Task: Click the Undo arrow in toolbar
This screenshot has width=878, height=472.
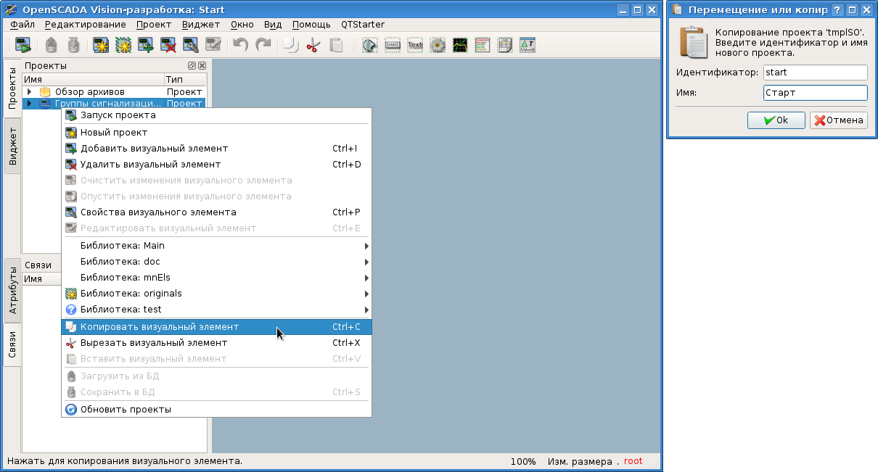Action: point(241,45)
